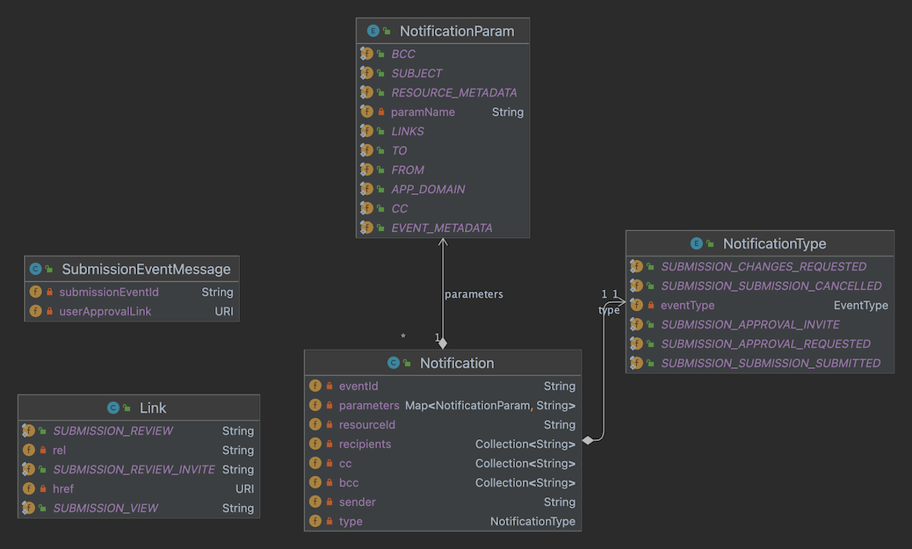Click the arrowhead pointing into NotificationParam
Image resolution: width=912 pixels, height=549 pixels.
pos(443,242)
